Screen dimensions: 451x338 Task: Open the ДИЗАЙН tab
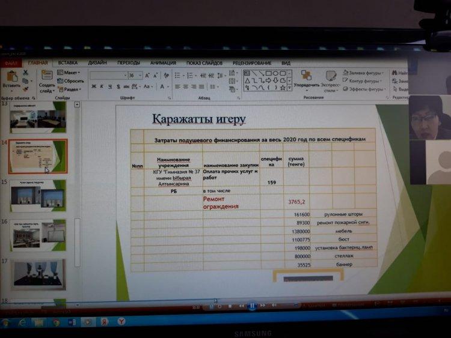coord(97,62)
